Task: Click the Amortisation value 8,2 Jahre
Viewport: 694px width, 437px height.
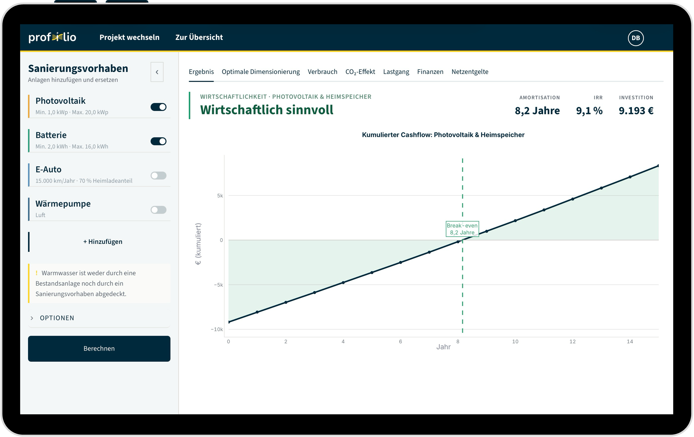Action: (x=537, y=111)
